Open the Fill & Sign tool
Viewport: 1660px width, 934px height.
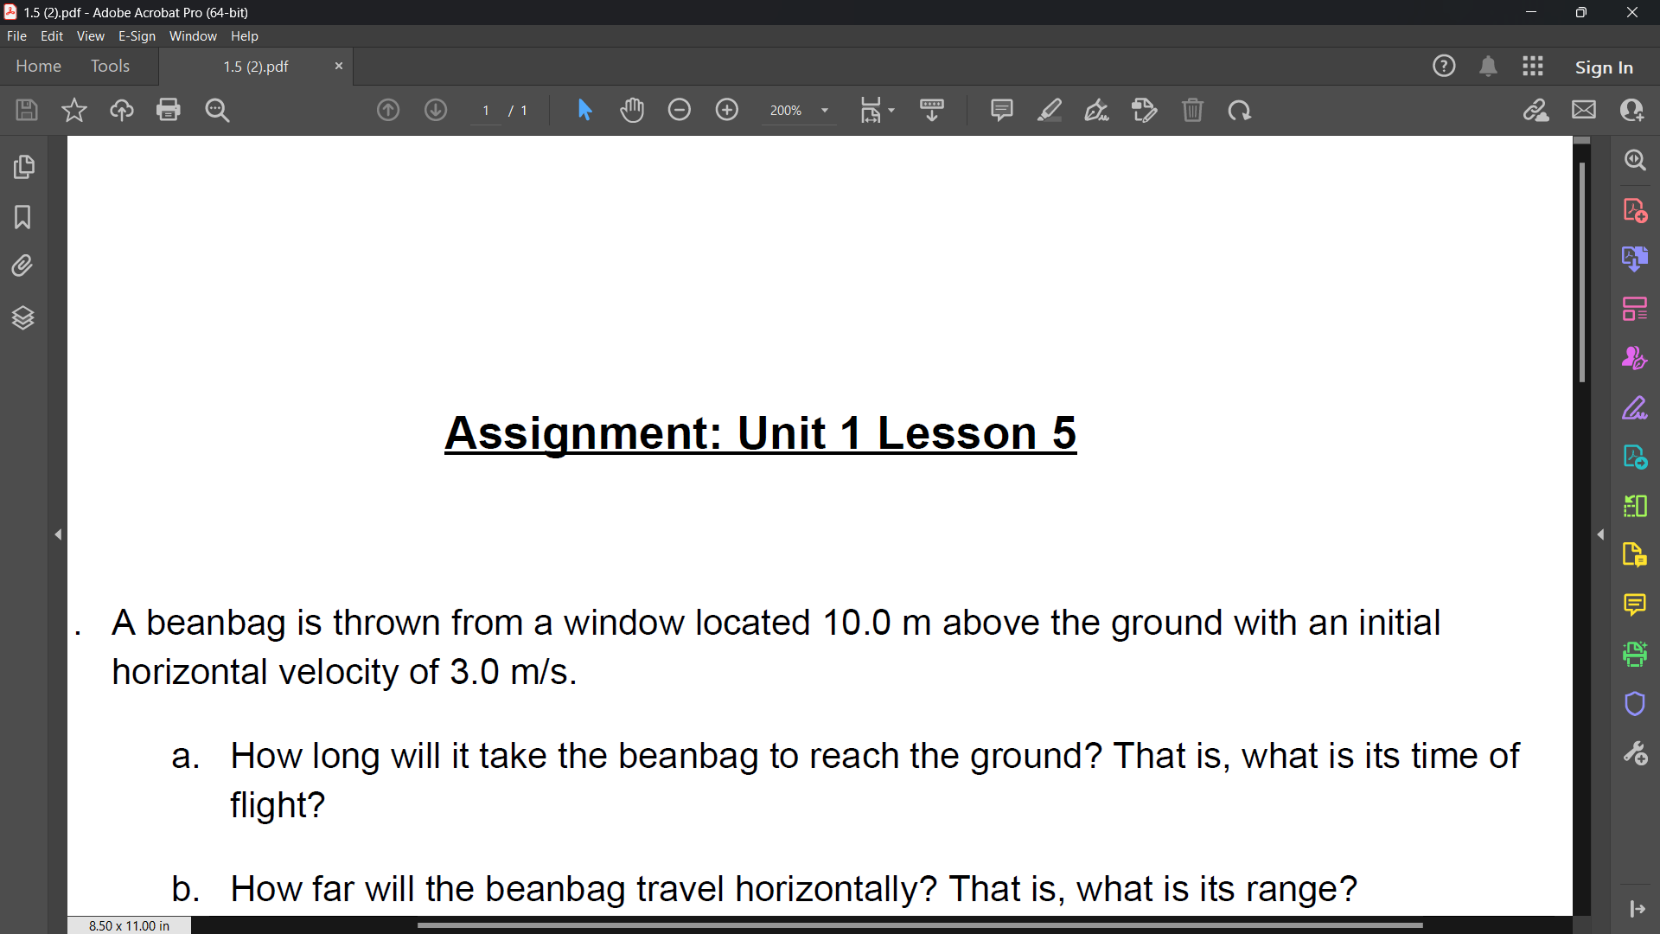click(1634, 408)
